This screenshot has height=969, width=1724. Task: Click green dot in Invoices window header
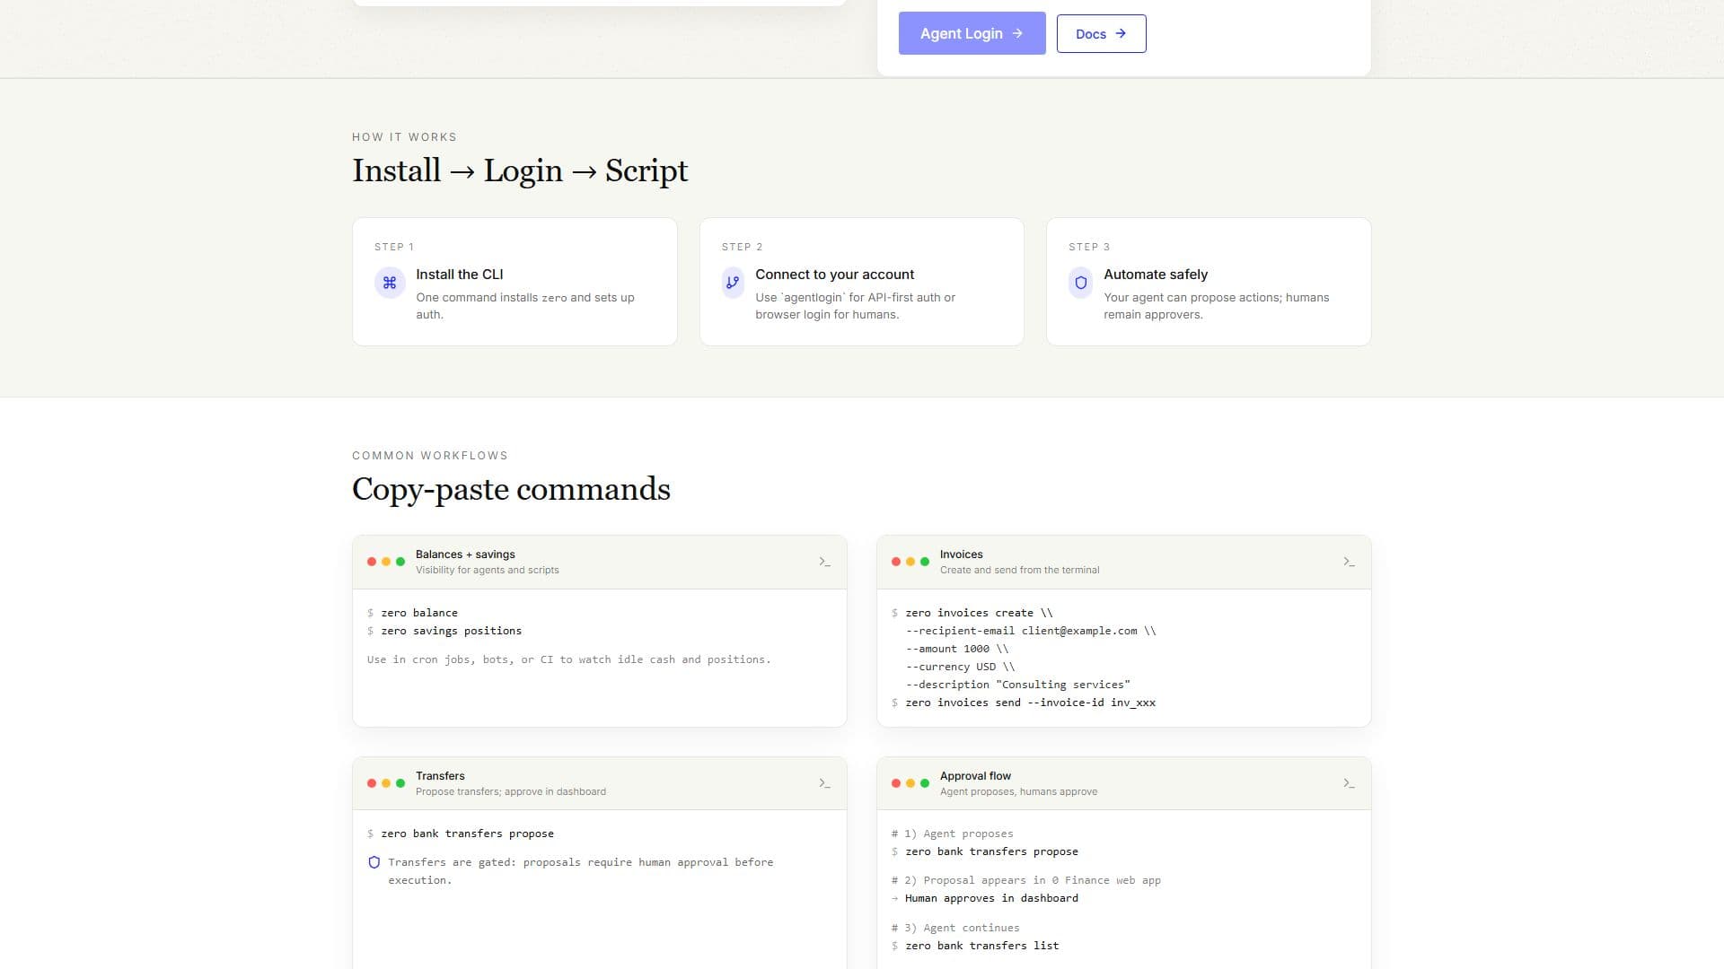tap(925, 562)
